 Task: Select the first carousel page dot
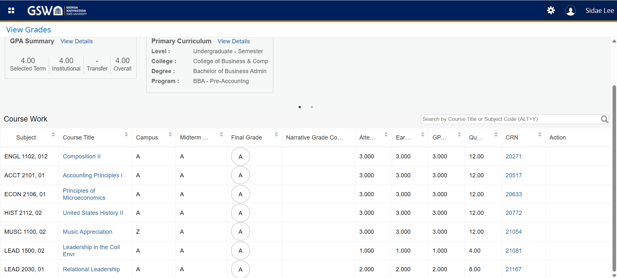300,107
